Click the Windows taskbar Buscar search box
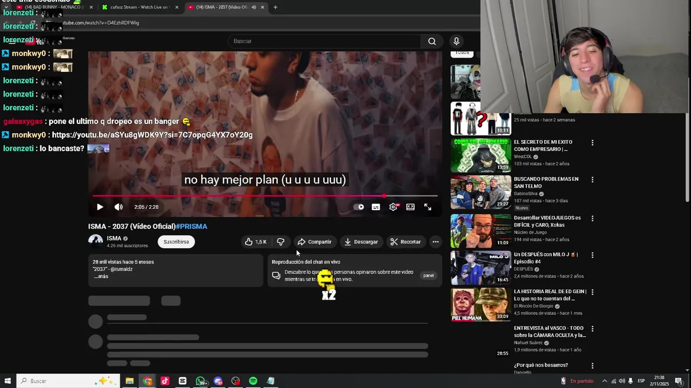Image resolution: width=691 pixels, height=388 pixels. [x=69, y=381]
